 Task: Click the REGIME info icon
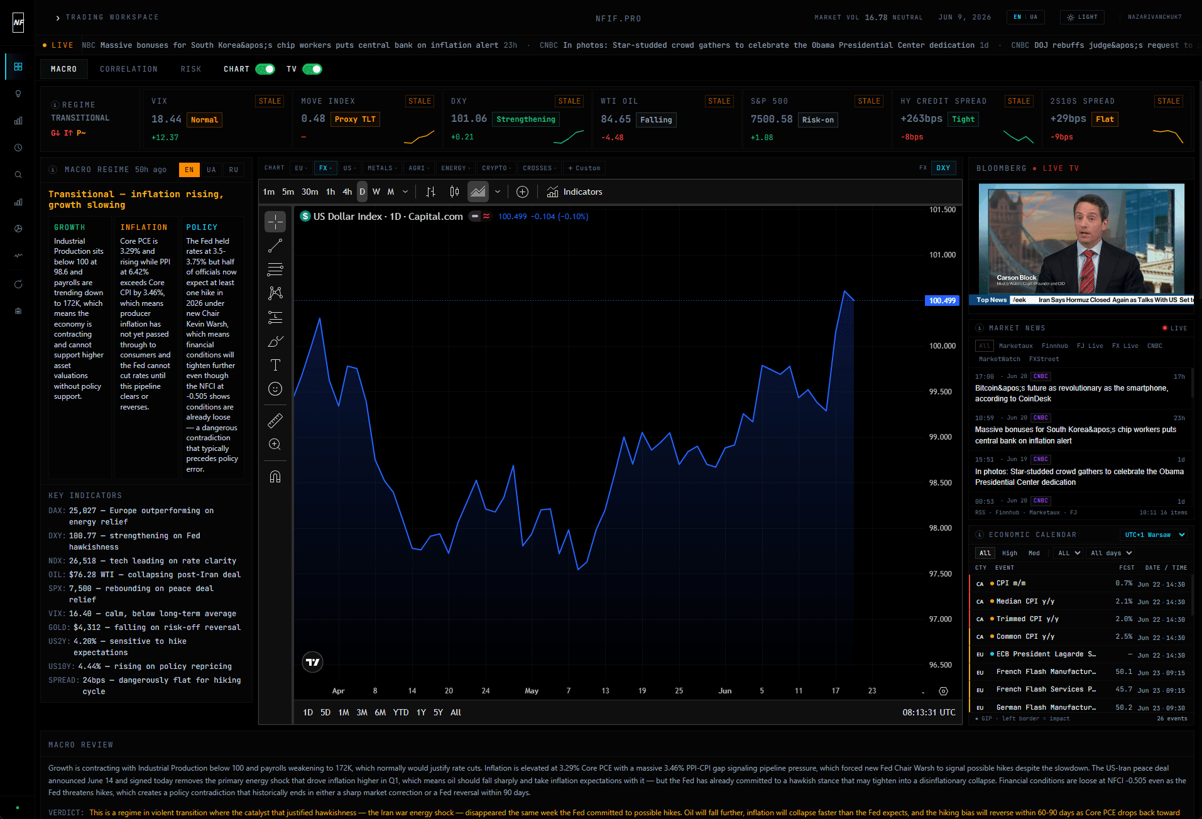pyautogui.click(x=55, y=105)
